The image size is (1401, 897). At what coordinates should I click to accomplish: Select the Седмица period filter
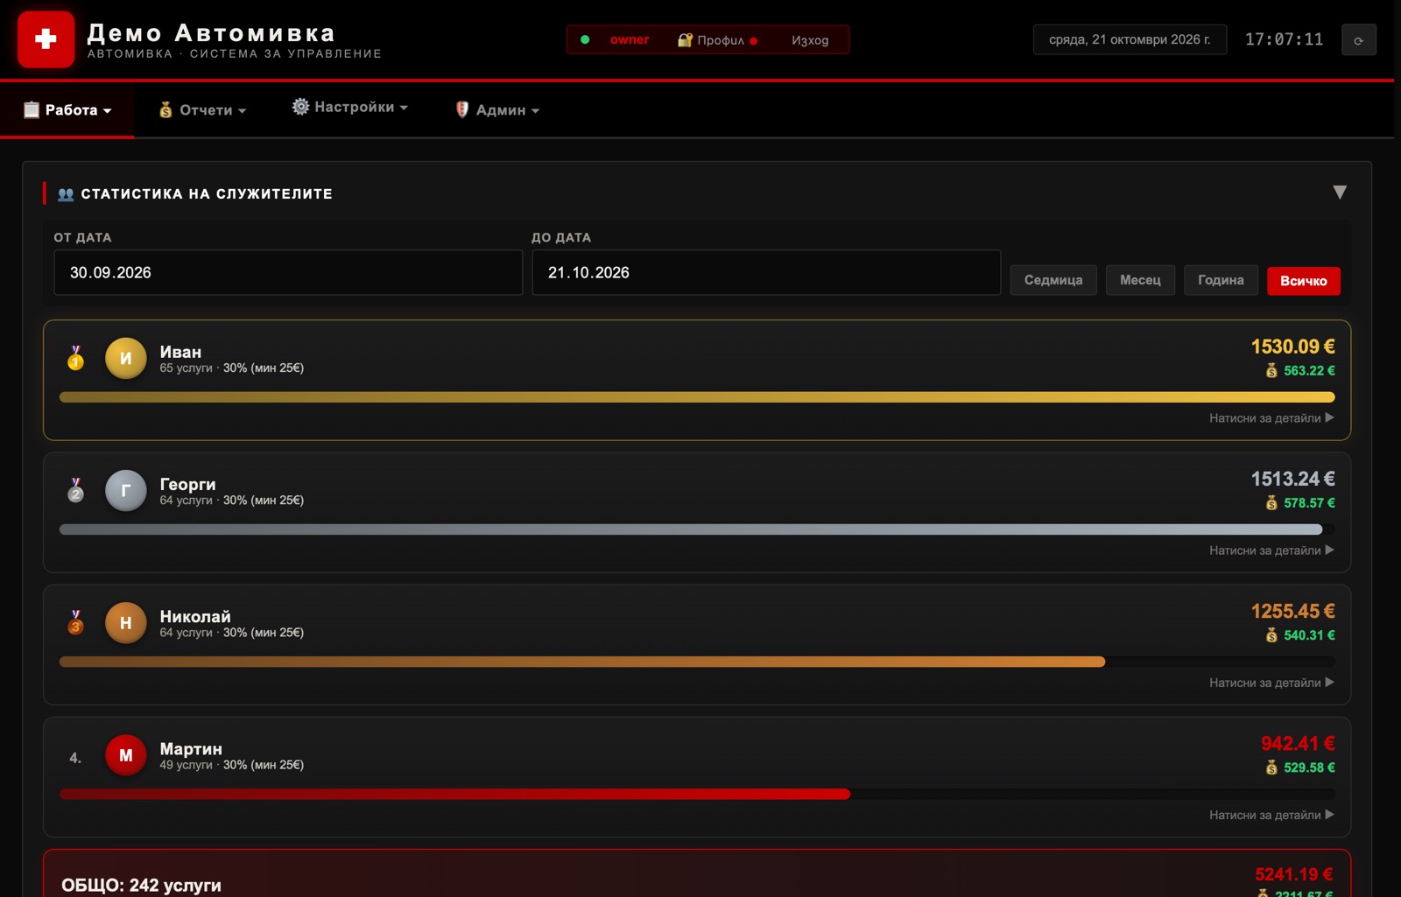click(x=1053, y=280)
